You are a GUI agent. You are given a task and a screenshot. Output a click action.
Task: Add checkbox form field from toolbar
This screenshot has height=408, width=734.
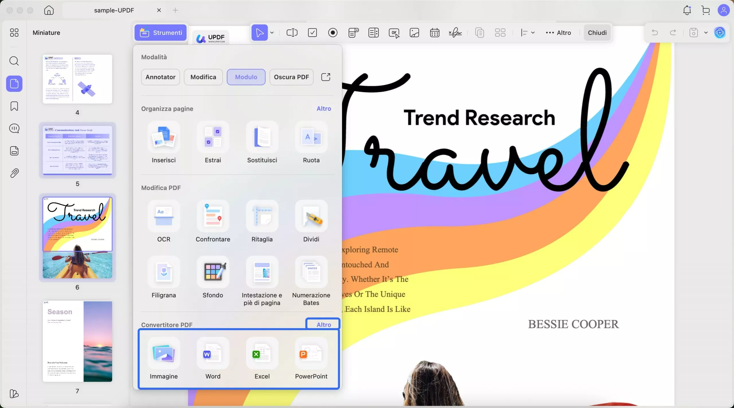pyautogui.click(x=312, y=33)
